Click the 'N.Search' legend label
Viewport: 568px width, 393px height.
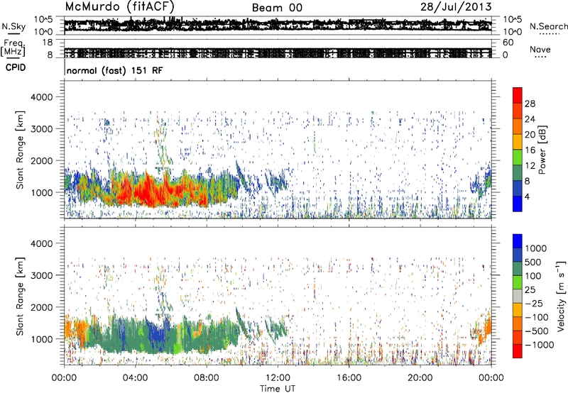point(549,26)
